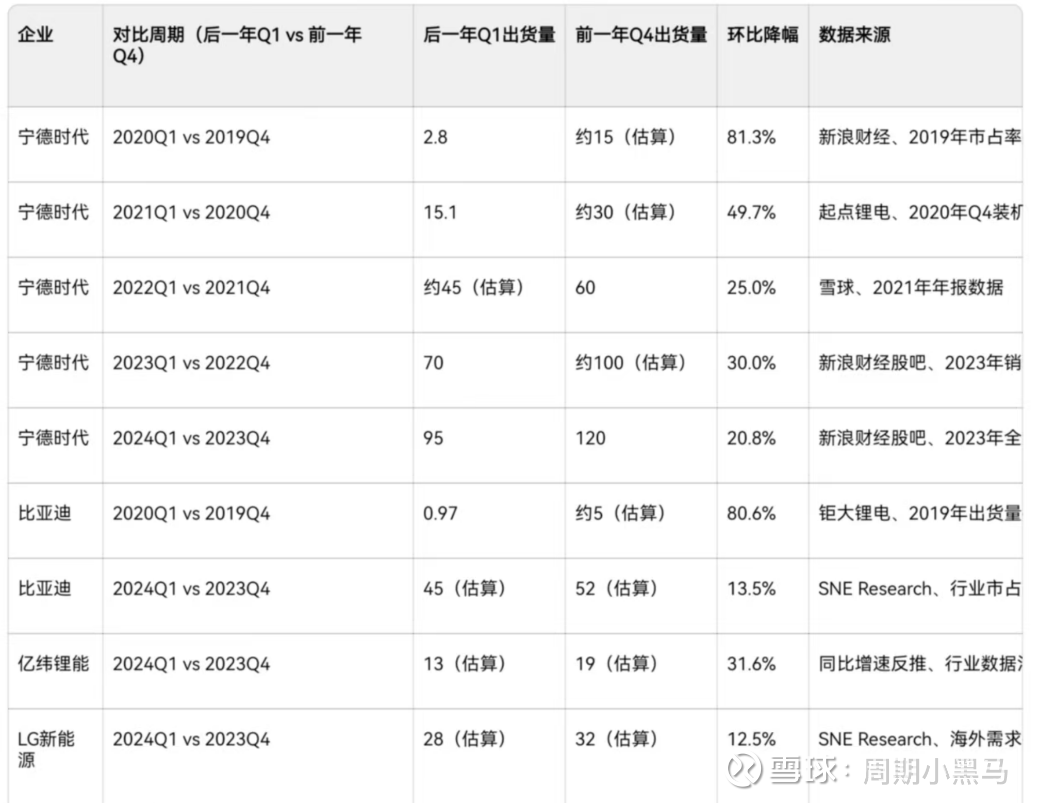
Task: Select the 15.1 shipment value cell
Action: (440, 212)
